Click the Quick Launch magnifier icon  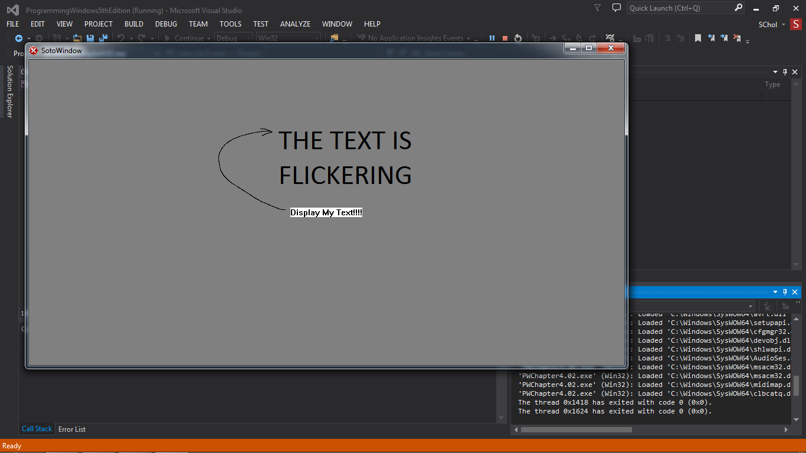[738, 8]
